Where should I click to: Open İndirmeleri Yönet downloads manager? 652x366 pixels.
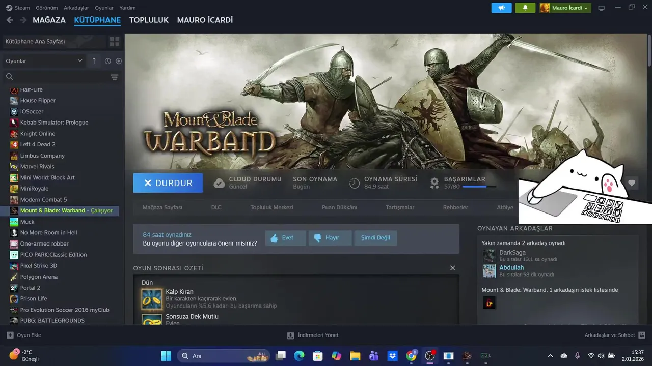pos(313,335)
